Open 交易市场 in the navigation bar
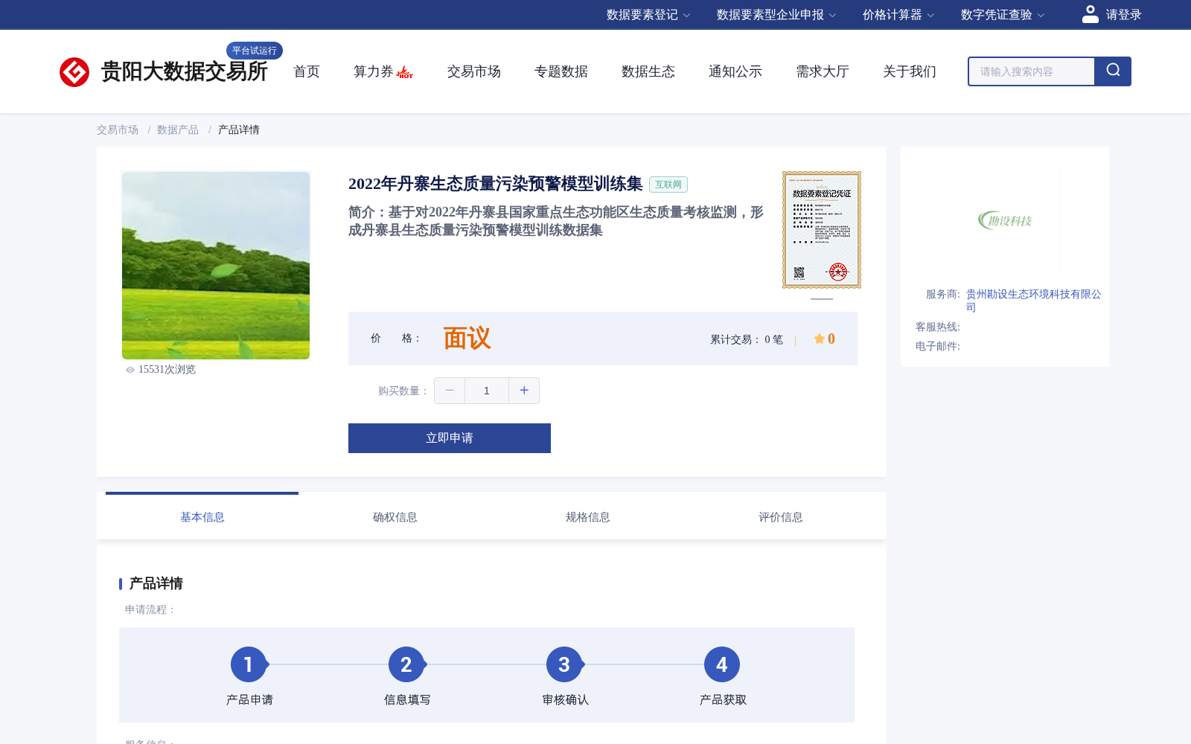Image resolution: width=1191 pixels, height=744 pixels. point(474,71)
